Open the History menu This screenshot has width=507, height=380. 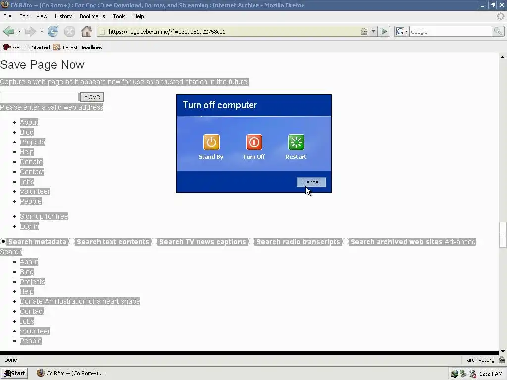63,16
